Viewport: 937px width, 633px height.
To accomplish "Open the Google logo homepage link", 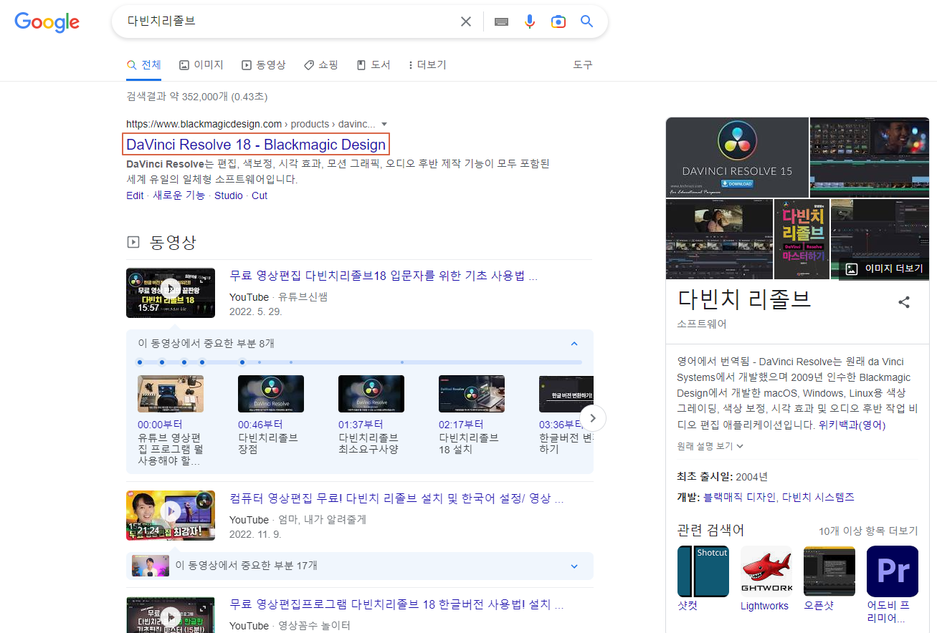I will tap(47, 21).
